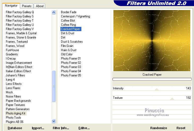Adjust the Texture slider handle

172,99
